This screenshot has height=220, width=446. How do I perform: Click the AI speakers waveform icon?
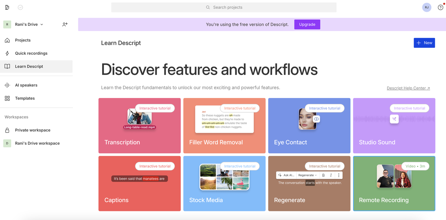point(7,85)
